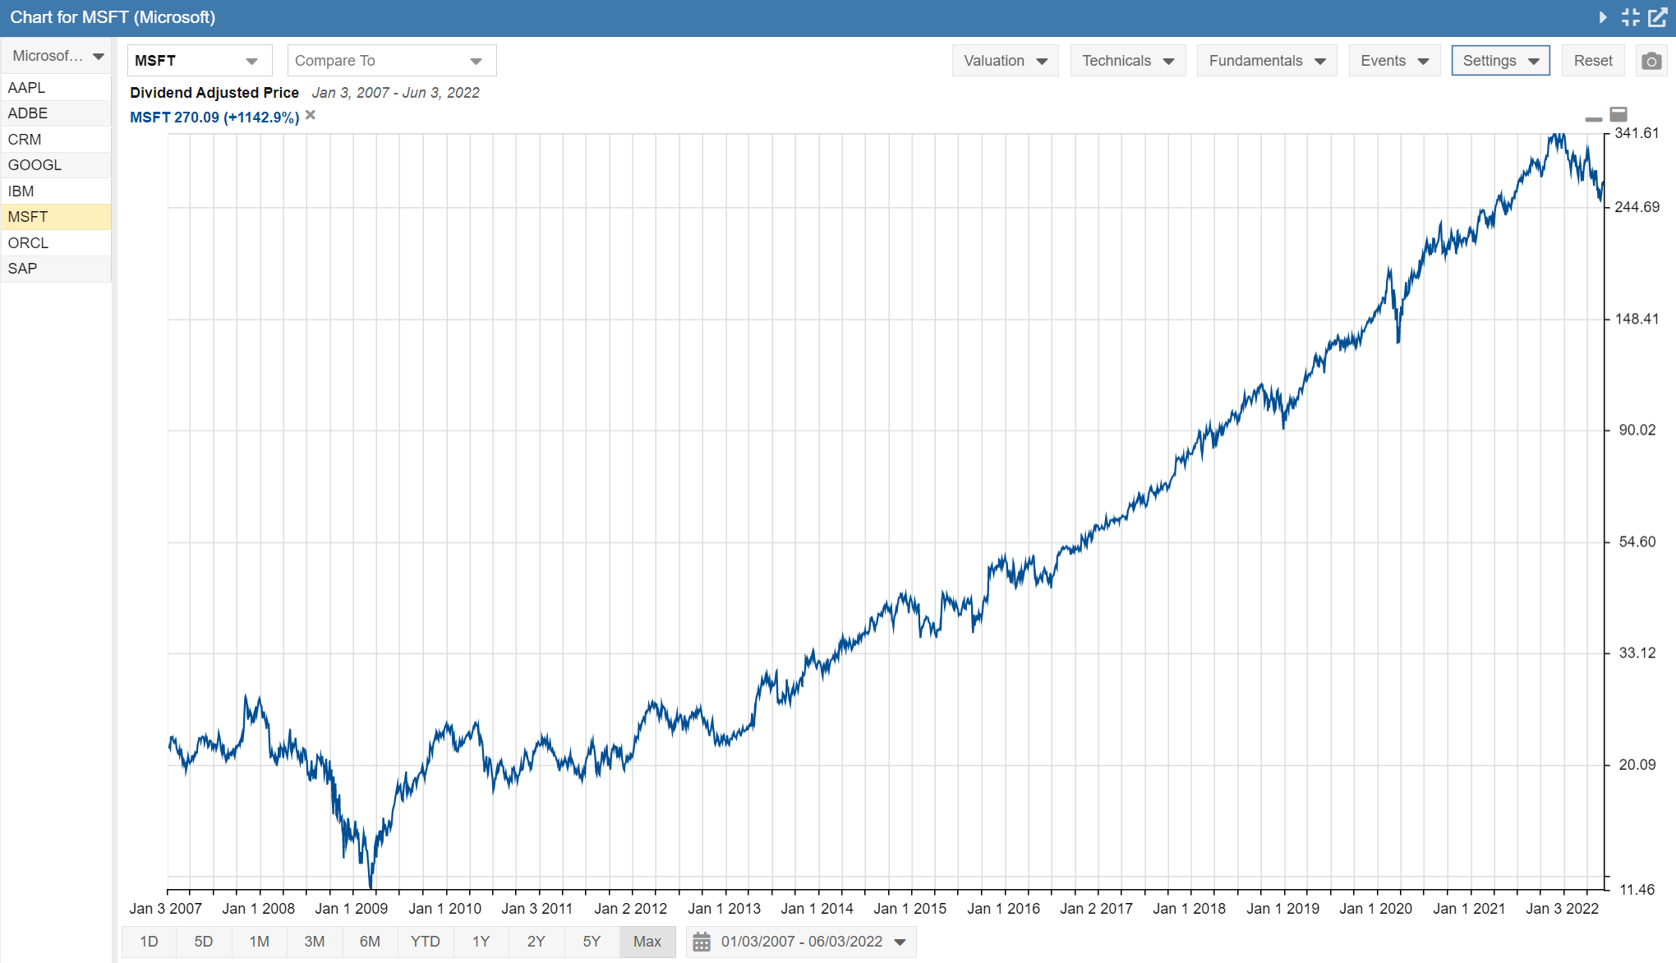
Task: Select AAPL in the ticker list
Action: pos(56,87)
